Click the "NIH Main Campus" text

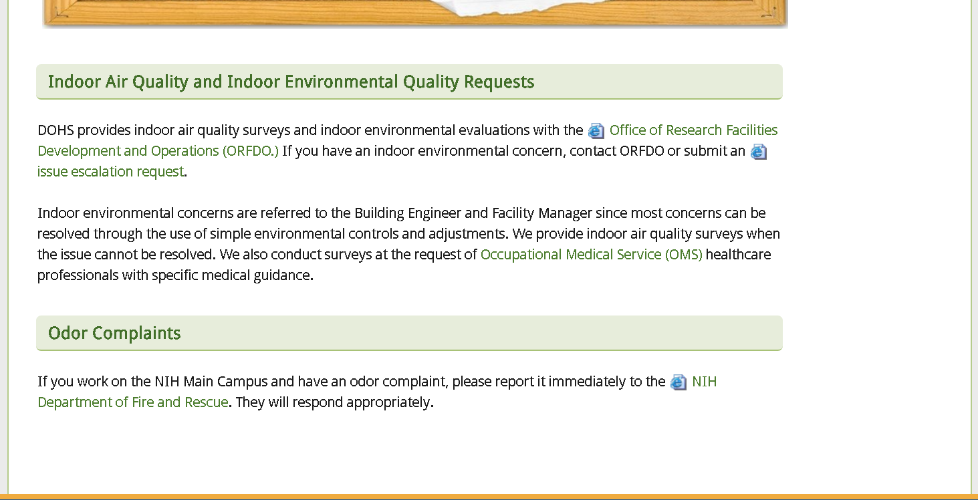[x=211, y=382]
